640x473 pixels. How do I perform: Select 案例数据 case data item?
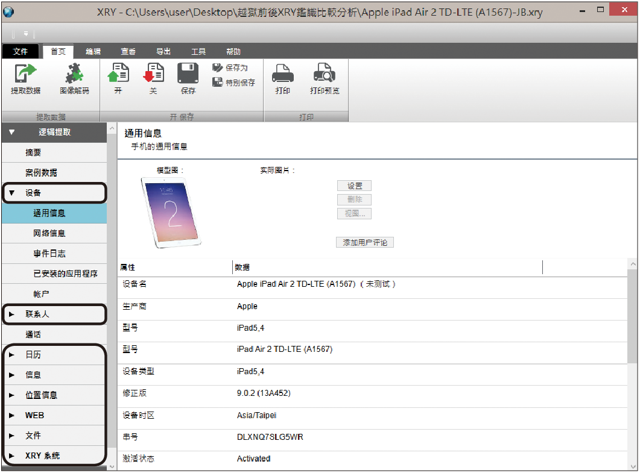(54, 172)
